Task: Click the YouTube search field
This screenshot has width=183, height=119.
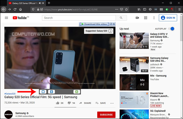Action: [x=79, y=18]
